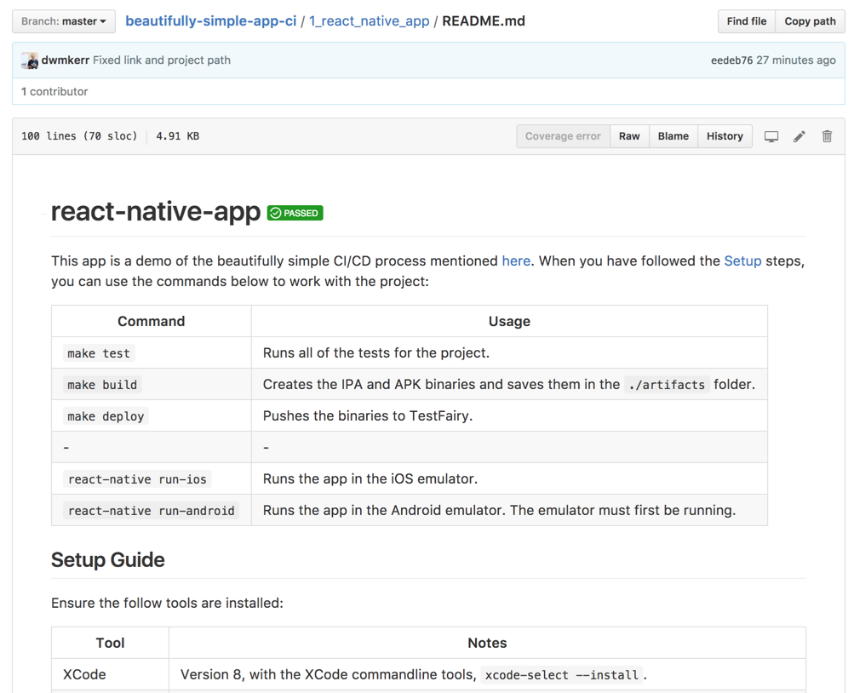Click the Command column header

pos(152,321)
